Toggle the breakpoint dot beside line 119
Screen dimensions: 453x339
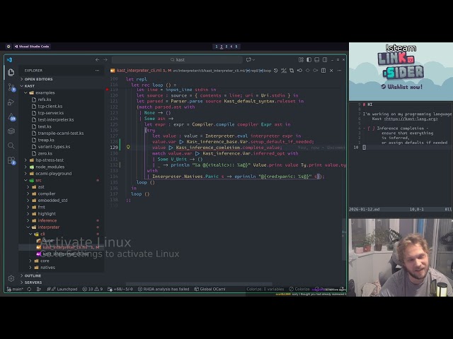(x=107, y=90)
